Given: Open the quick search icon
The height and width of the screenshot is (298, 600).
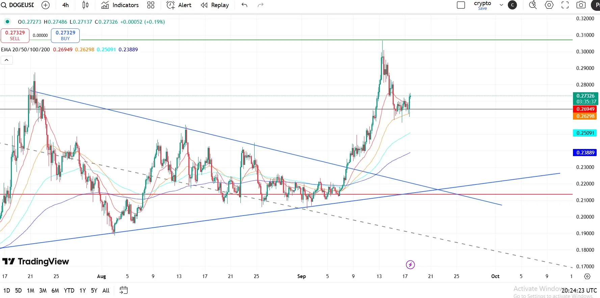Looking at the screenshot, I should tap(533, 5).
